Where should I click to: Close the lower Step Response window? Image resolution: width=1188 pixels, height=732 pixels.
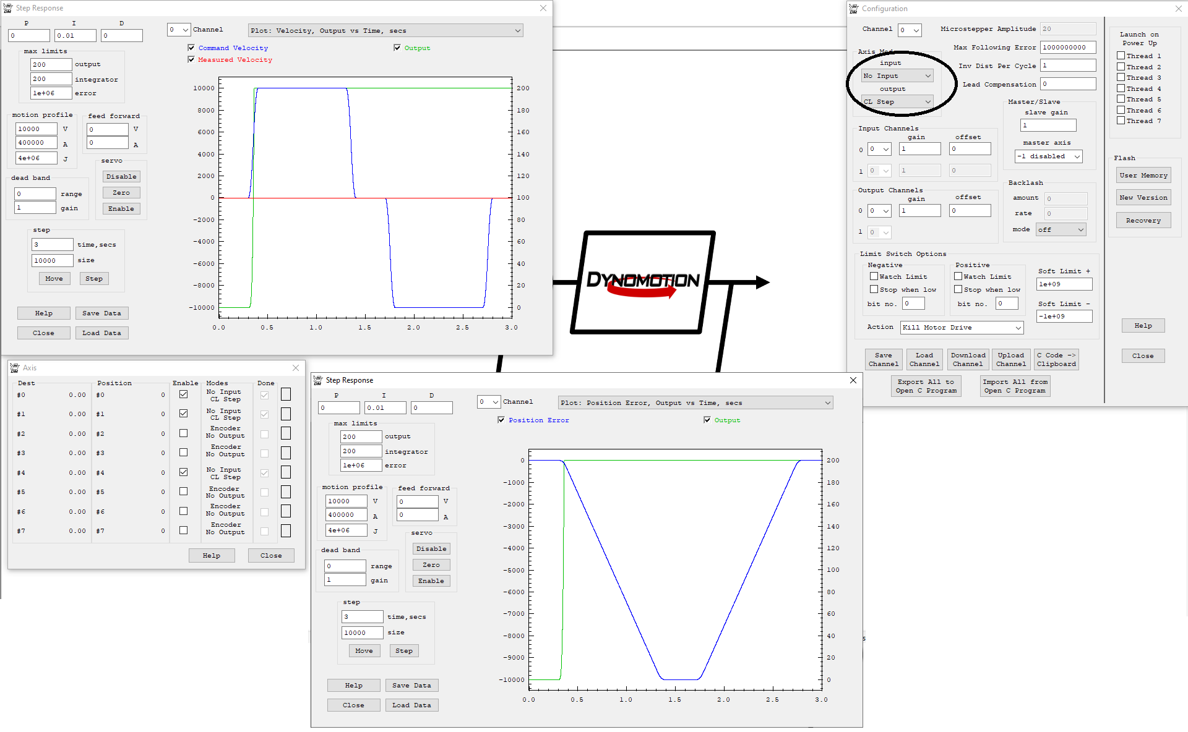(853, 380)
